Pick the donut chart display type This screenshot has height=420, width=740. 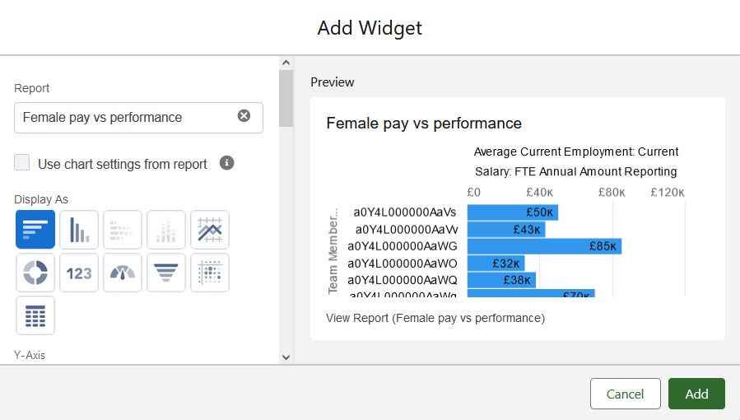[35, 273]
